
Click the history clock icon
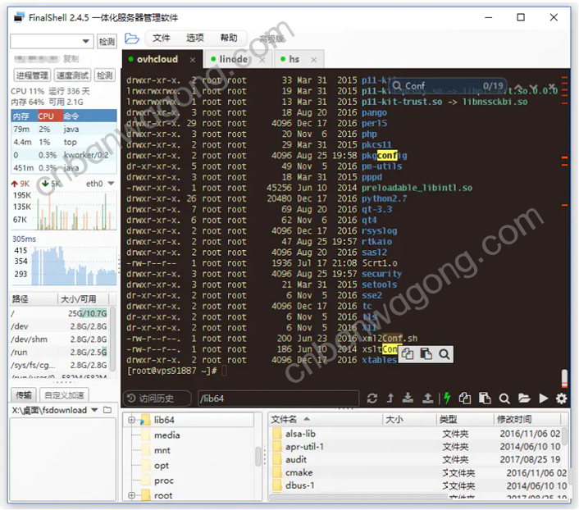pos(131,398)
